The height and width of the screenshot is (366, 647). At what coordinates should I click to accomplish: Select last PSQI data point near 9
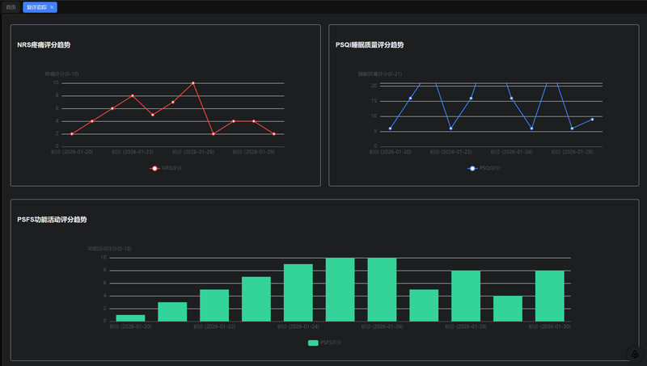coord(592,120)
